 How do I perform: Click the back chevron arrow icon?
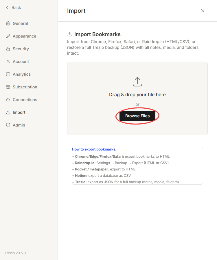point(7,8)
